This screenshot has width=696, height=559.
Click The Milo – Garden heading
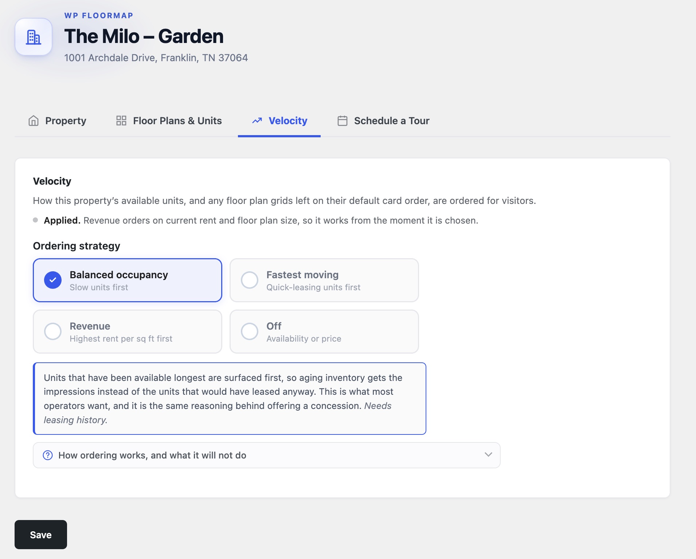point(144,36)
